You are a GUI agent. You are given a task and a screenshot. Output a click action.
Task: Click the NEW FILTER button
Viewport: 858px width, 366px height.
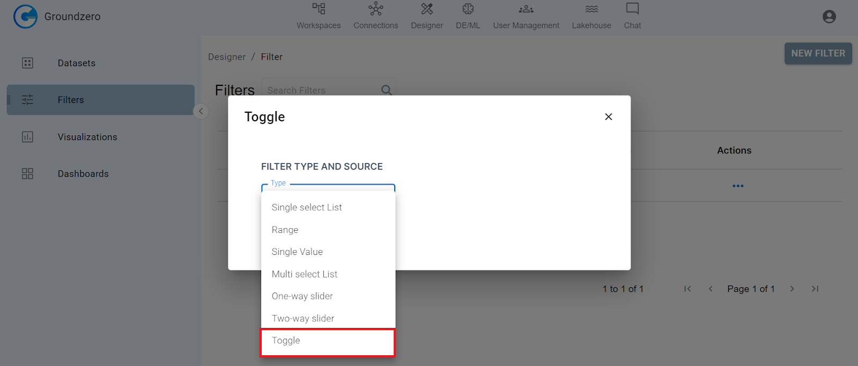tap(818, 54)
